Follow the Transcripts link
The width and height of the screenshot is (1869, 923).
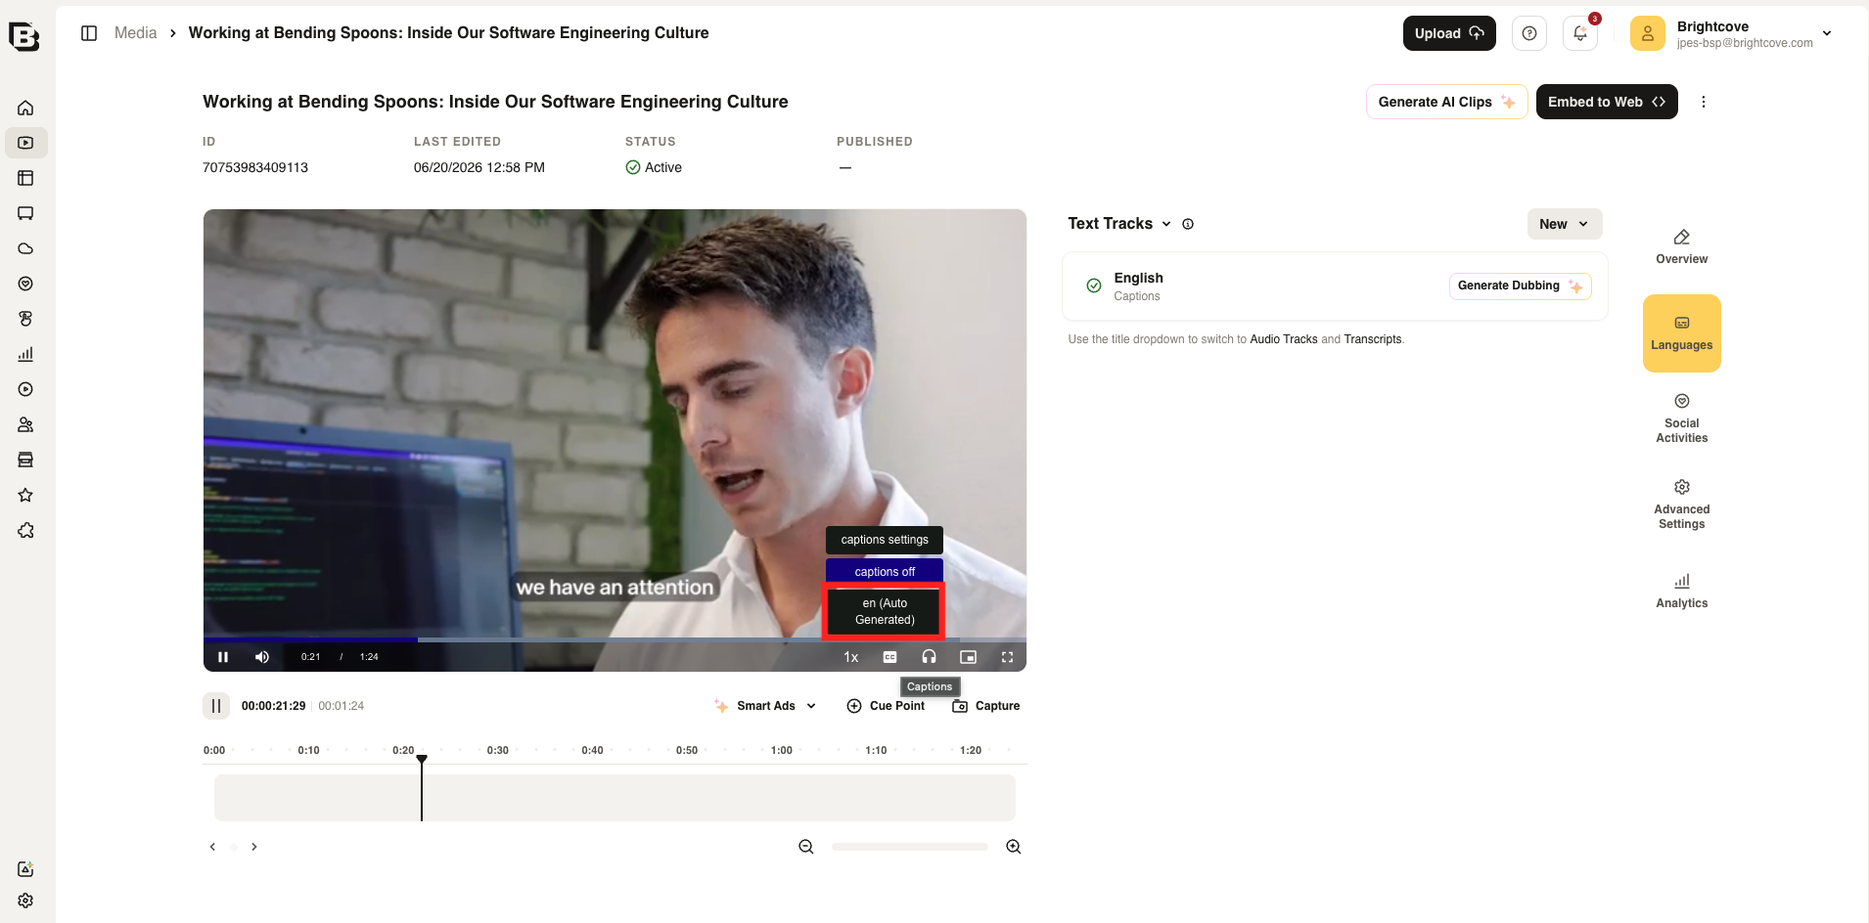point(1373,339)
